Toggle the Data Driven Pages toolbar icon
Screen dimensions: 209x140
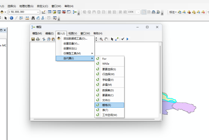158,12
